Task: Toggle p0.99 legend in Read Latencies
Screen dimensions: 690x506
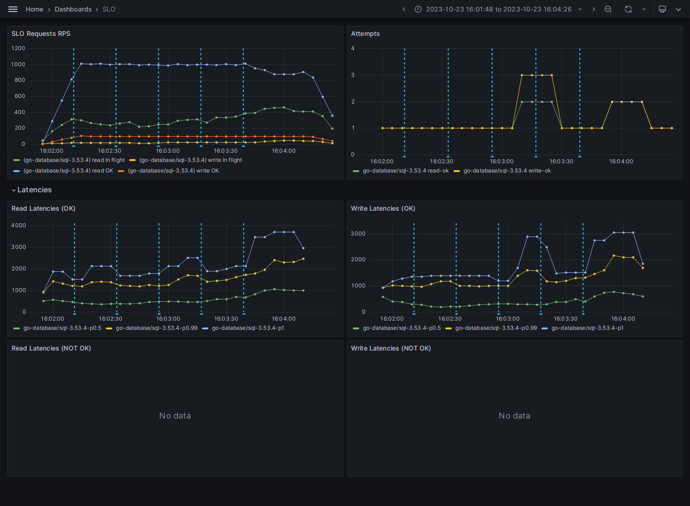Action: pos(156,328)
